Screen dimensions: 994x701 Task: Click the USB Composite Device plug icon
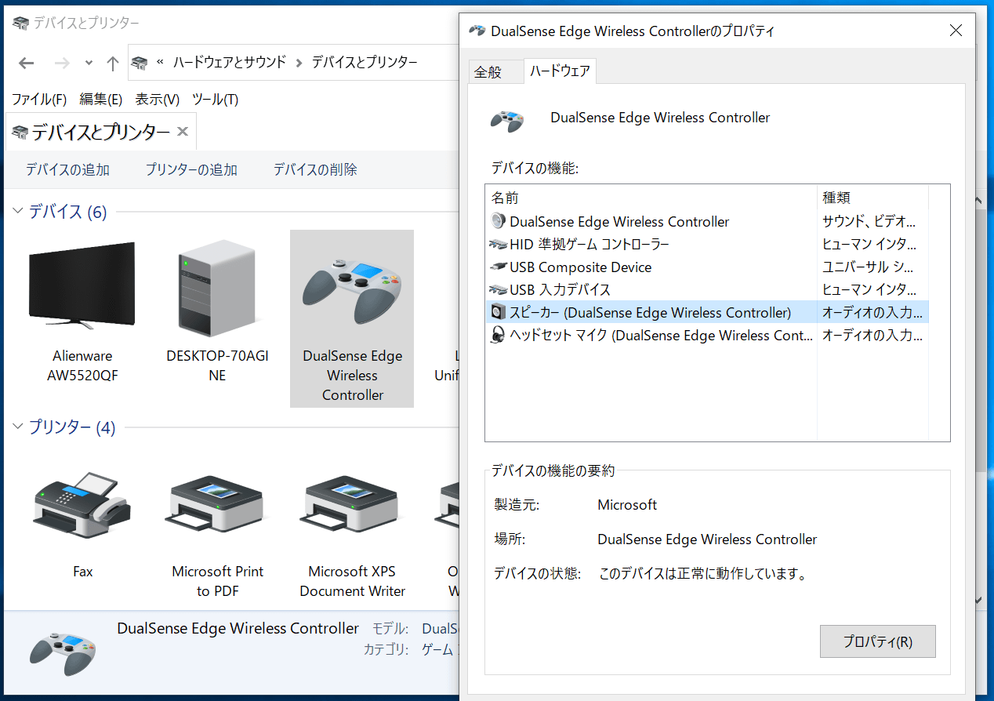499,267
